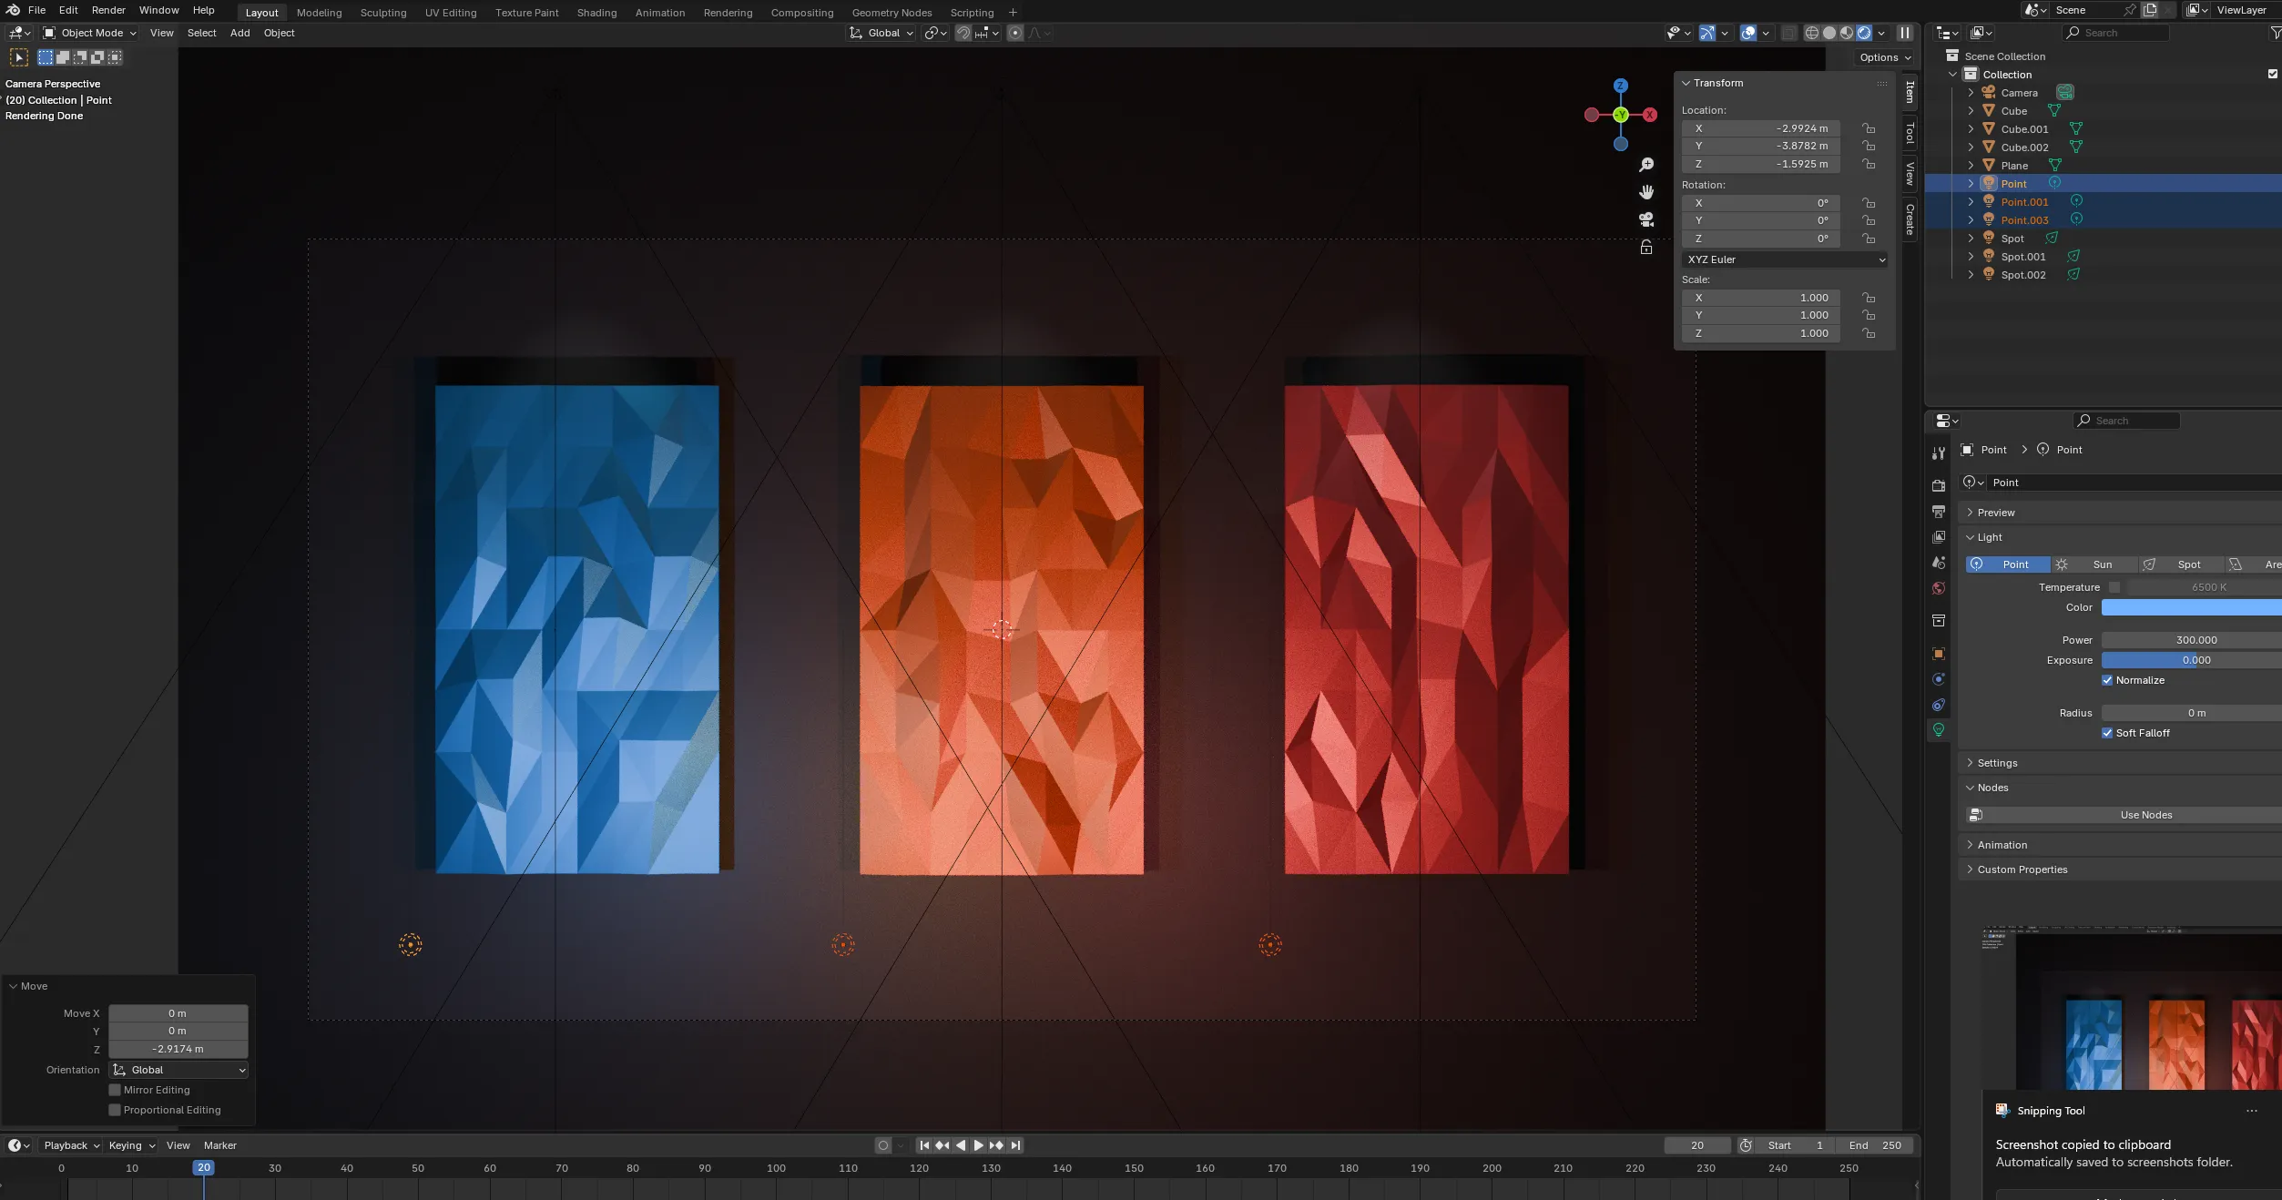This screenshot has height=1200, width=2282.
Task: Play the animation forward
Action: [x=979, y=1145]
